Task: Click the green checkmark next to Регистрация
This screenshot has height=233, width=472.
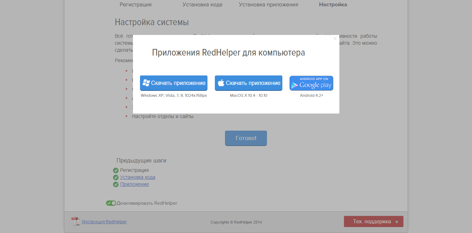Action: point(116,170)
